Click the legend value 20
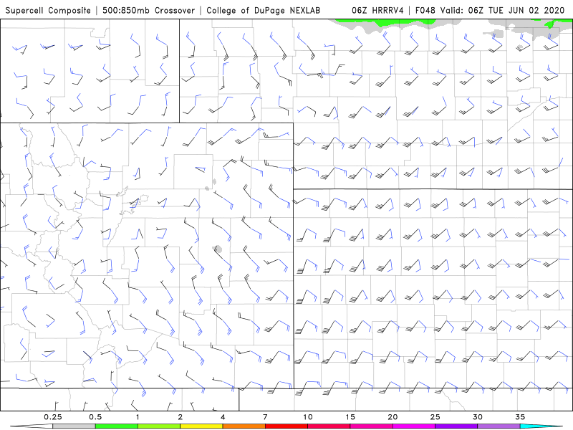Screen dimensions: 573x430 (393, 417)
